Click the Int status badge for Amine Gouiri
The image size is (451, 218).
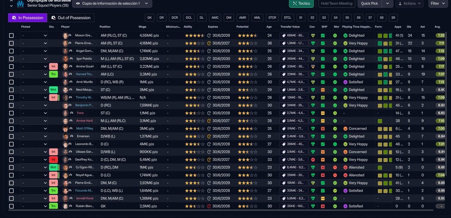click(53, 67)
